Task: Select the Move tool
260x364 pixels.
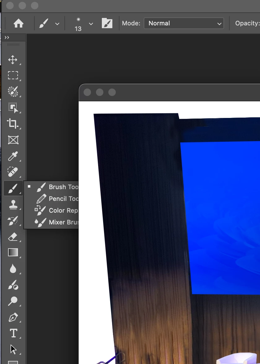Action: 13,60
